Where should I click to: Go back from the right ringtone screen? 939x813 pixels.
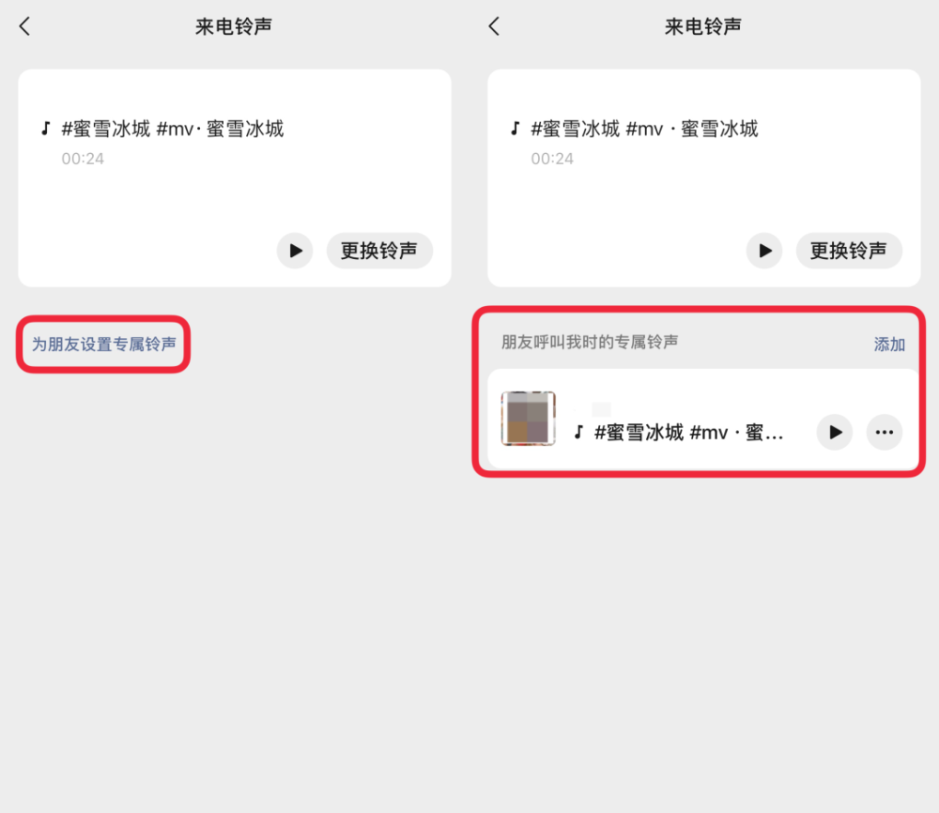coord(494,26)
